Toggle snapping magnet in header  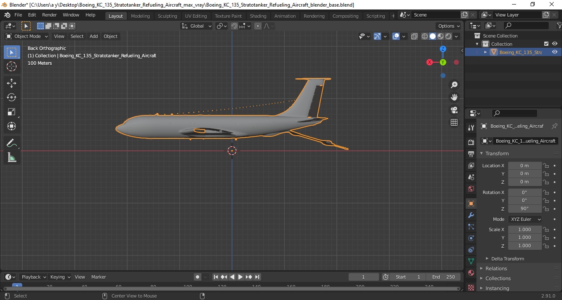234,26
